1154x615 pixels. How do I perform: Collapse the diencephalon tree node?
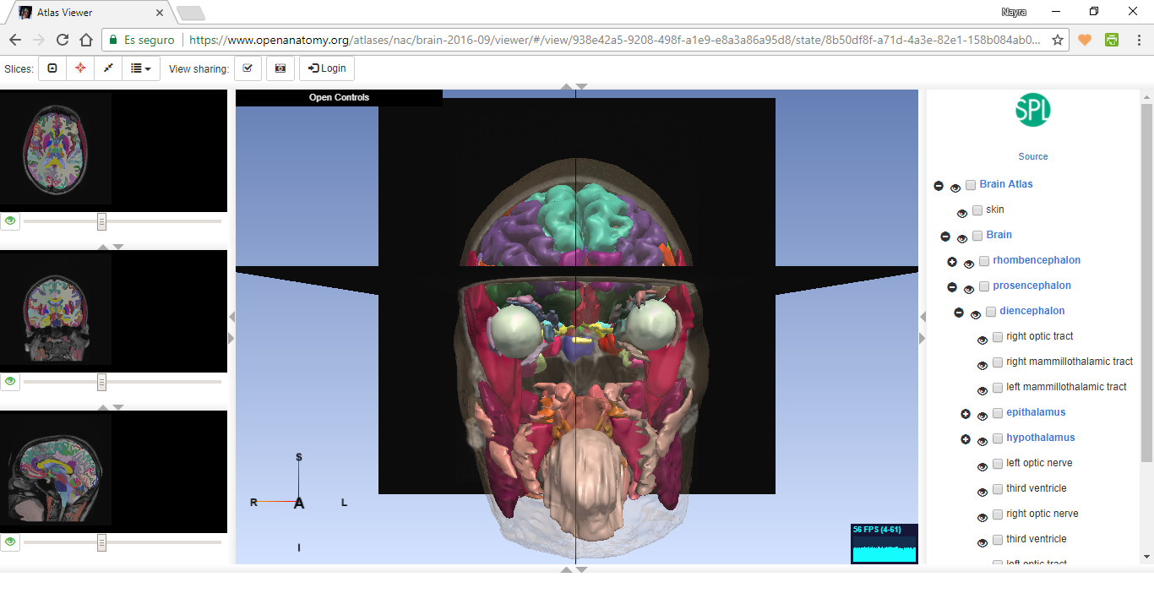[x=959, y=313]
